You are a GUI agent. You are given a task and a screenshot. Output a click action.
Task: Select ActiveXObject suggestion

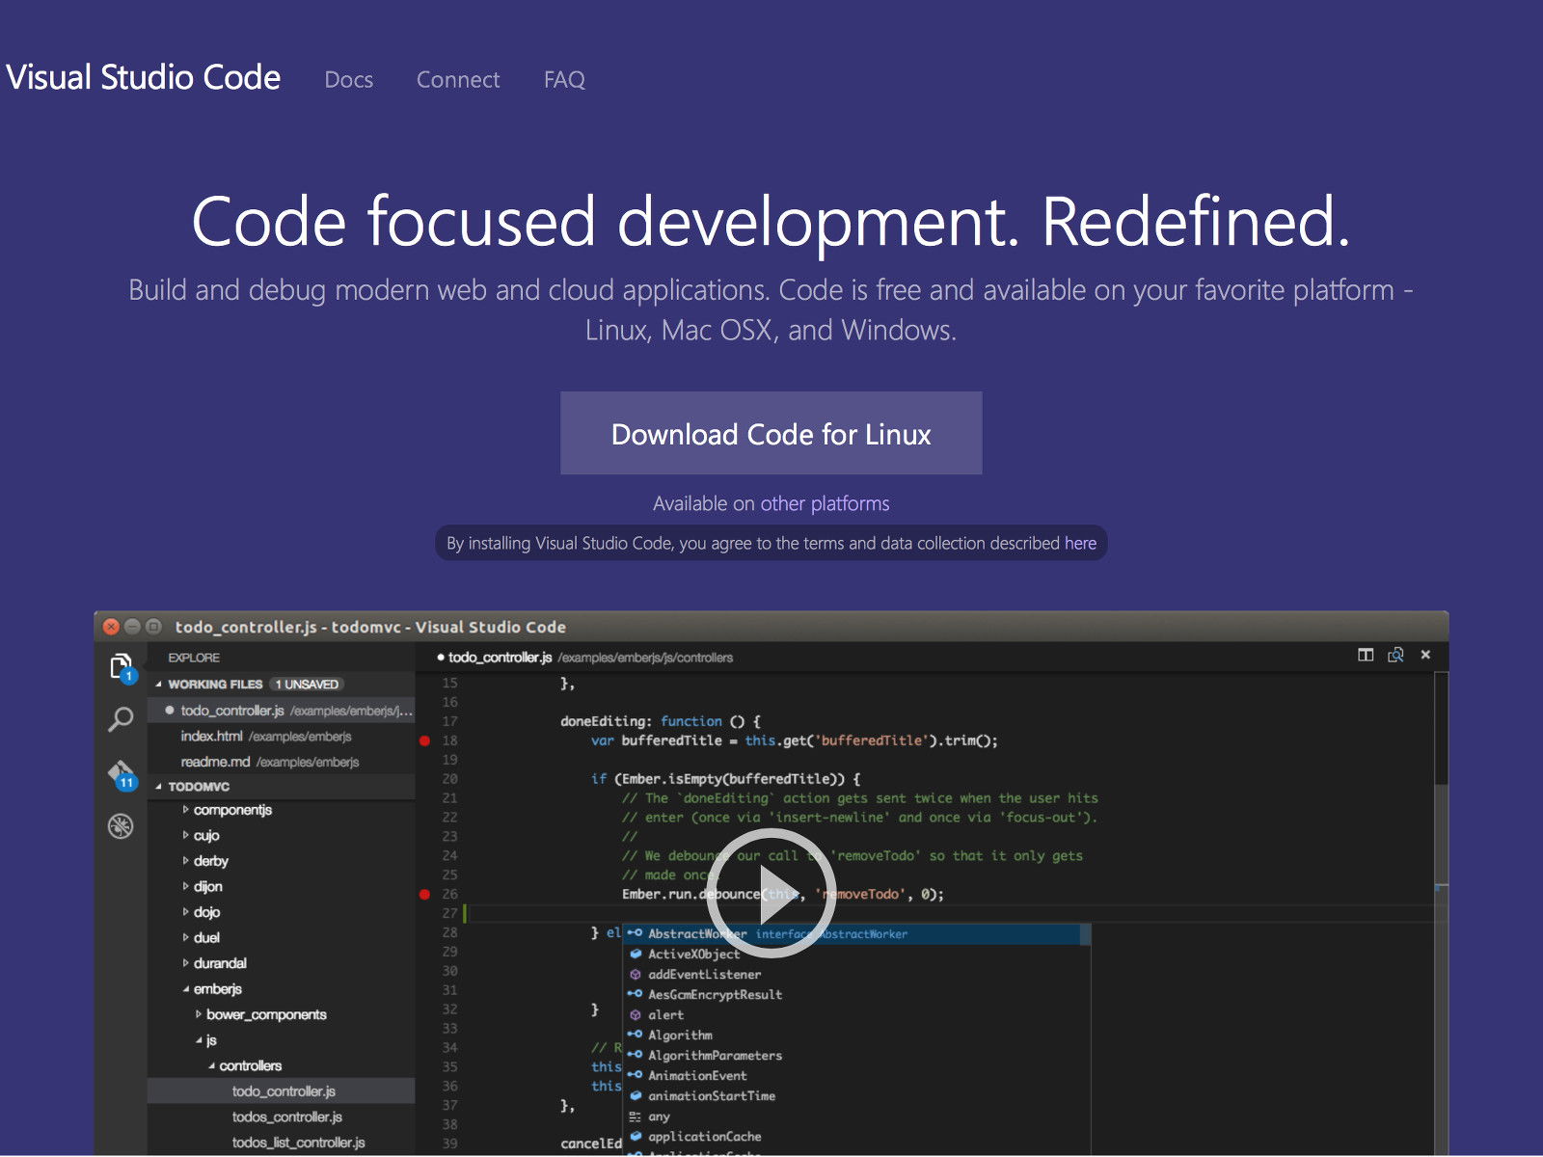click(857, 954)
